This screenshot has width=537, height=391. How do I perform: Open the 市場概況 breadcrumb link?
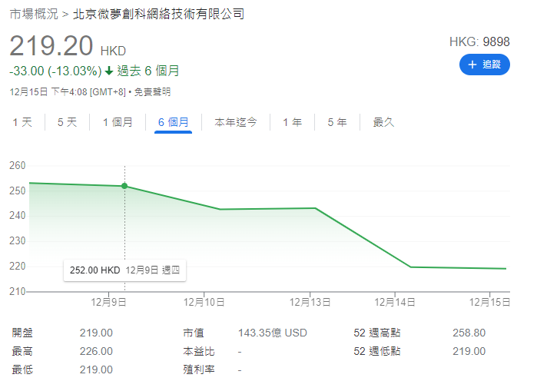34,14
